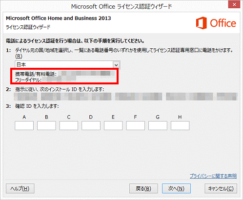The height and width of the screenshot is (200, 243).
Task: Click the window title ライセンス認証ウィザード
Action: pos(121,7)
